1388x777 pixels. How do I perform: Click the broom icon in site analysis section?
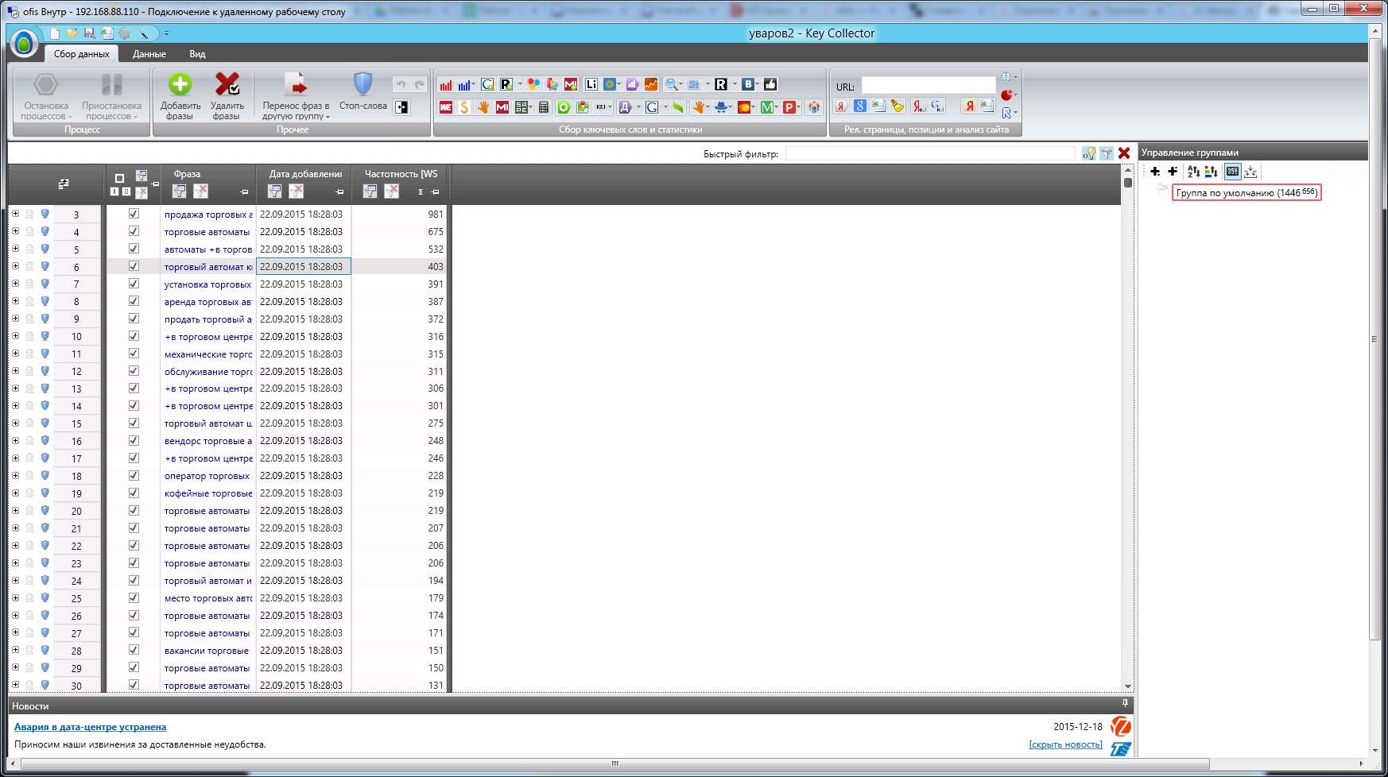coord(898,106)
